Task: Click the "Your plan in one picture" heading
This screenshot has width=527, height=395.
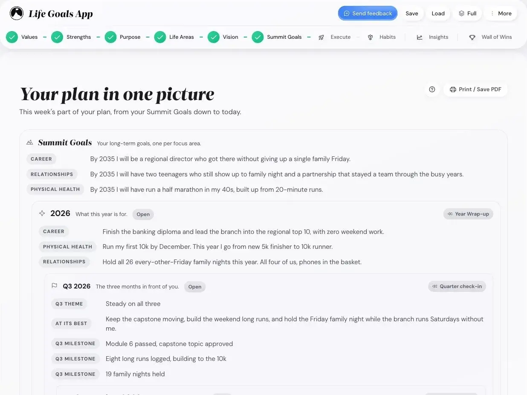Action: (x=117, y=94)
